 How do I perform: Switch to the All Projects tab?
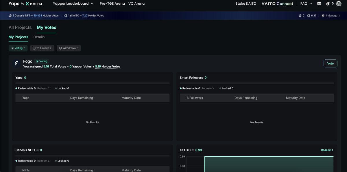coord(20,28)
